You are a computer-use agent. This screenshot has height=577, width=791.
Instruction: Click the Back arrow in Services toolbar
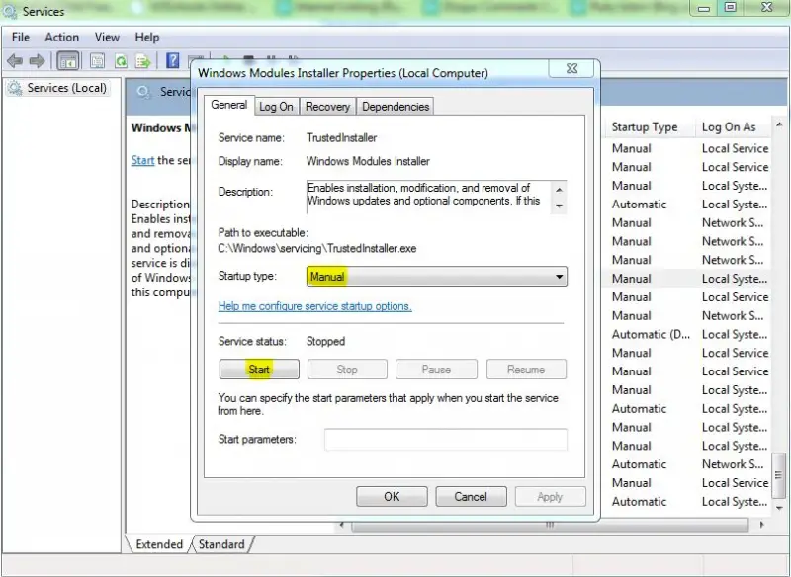[15, 61]
